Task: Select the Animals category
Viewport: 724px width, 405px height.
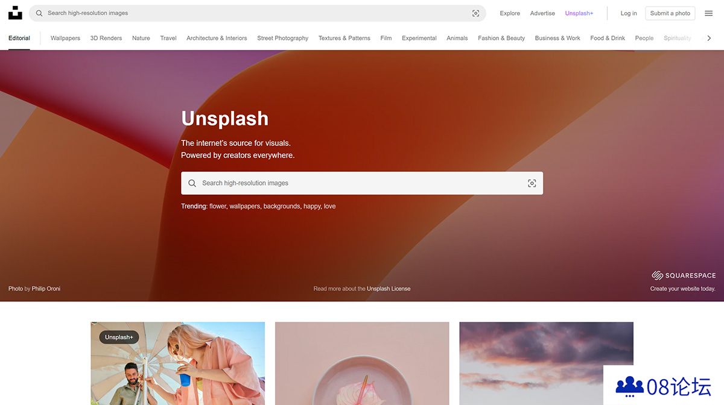Action: (x=457, y=38)
